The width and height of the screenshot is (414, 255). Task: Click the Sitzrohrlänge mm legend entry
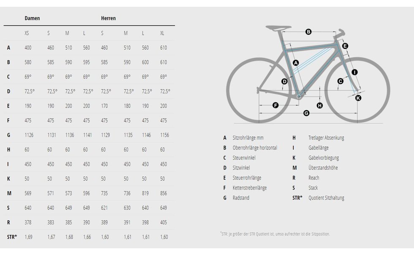(248, 138)
